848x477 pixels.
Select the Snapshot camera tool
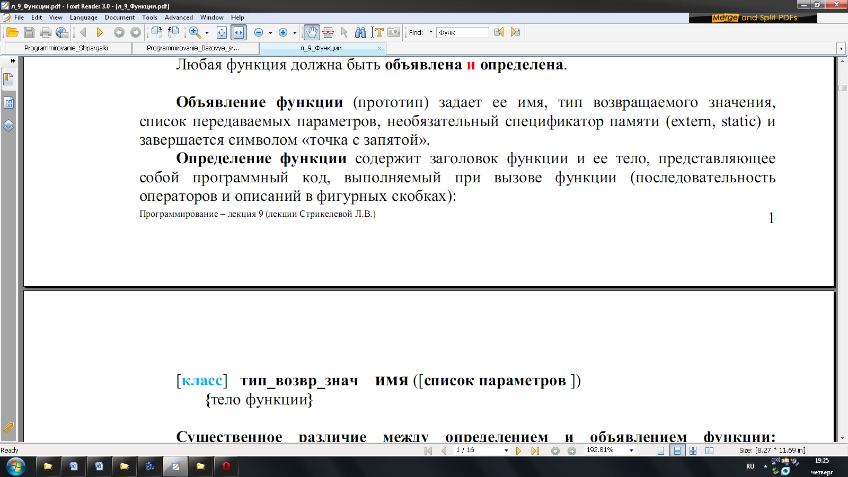click(394, 32)
